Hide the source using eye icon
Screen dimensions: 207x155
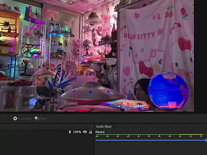click(x=85, y=132)
